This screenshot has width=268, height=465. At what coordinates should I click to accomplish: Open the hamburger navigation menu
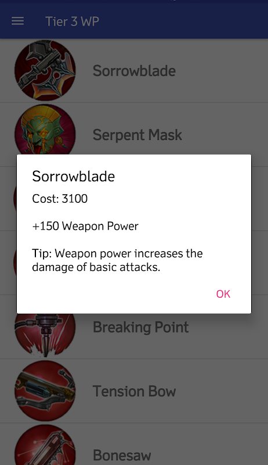tap(17, 21)
